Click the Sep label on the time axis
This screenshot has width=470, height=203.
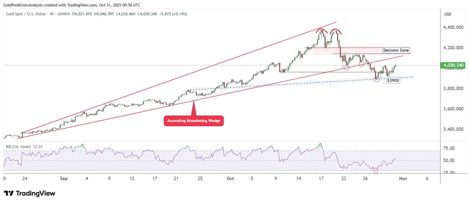coord(64,178)
